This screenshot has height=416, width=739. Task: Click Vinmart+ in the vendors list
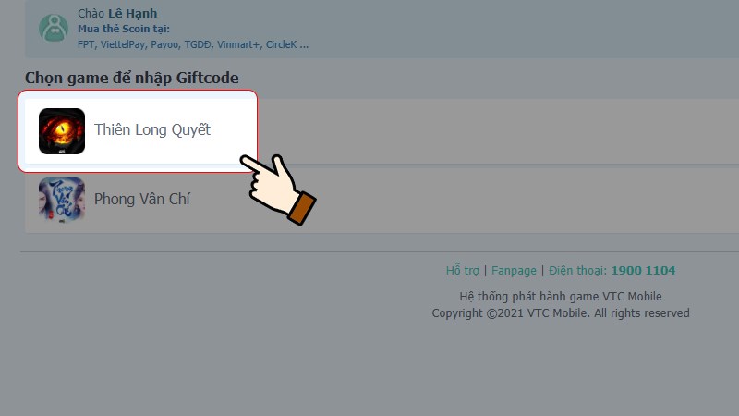238,44
